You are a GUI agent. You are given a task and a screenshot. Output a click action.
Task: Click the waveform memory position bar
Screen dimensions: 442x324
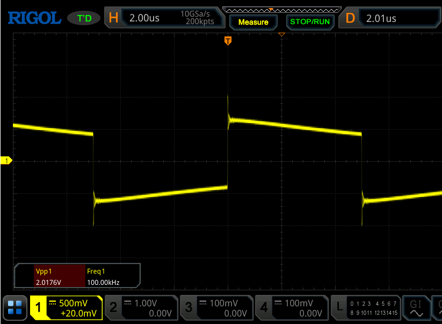coord(282,10)
